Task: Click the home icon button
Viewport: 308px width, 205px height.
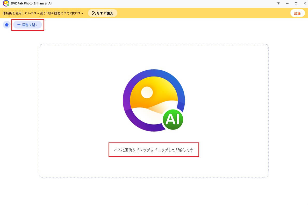Action: tap(7, 25)
